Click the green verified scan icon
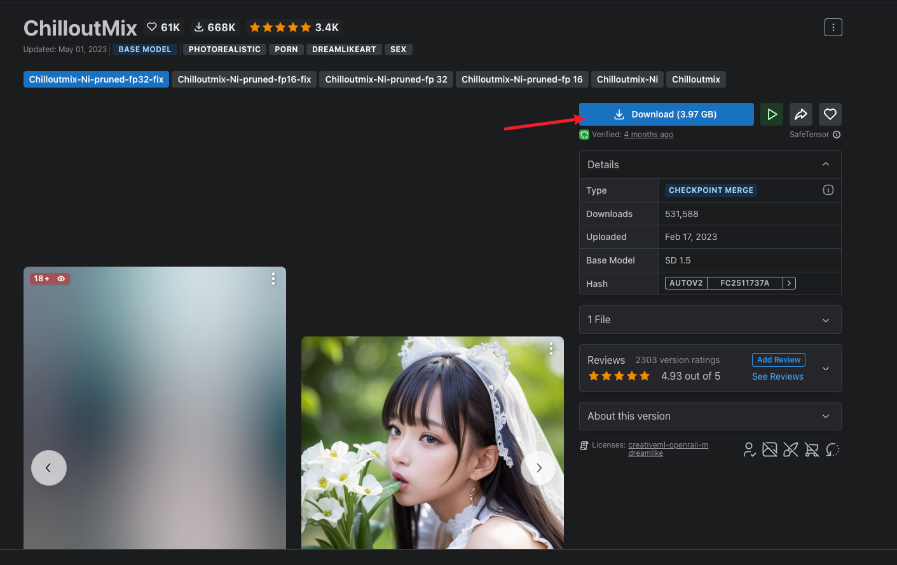The height and width of the screenshot is (565, 897). (x=584, y=135)
